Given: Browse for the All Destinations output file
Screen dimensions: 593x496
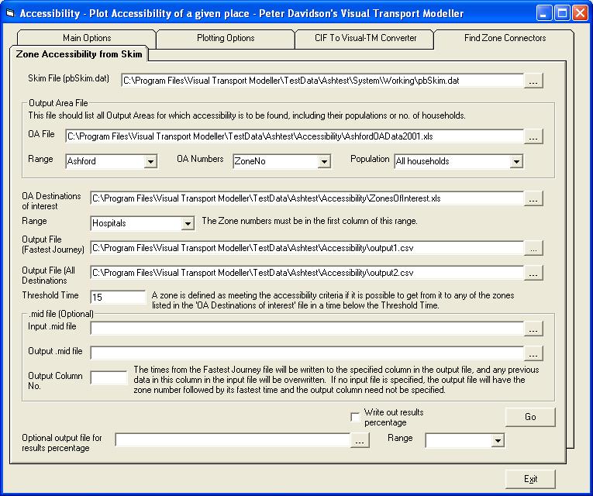Looking at the screenshot, I should click(533, 273).
